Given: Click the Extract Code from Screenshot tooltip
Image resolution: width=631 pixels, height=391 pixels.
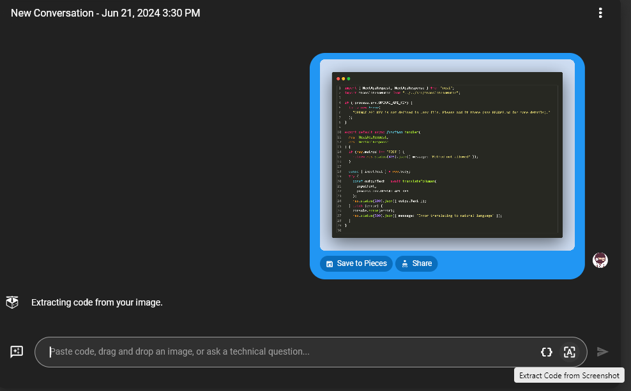Looking at the screenshot, I should 568,375.
